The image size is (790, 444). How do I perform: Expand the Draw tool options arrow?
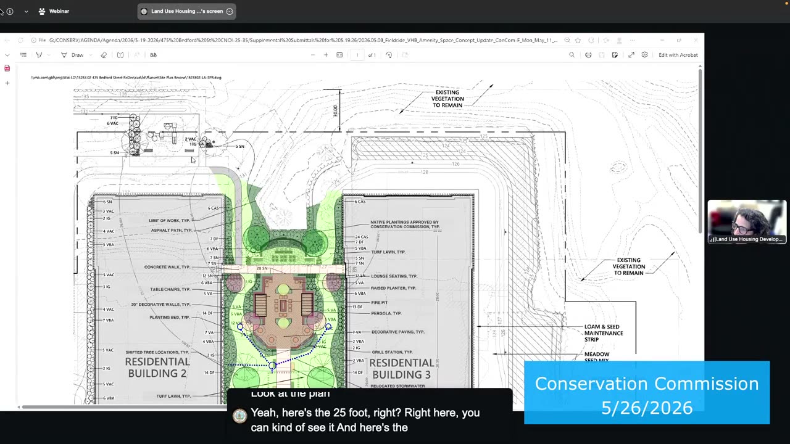[91, 55]
